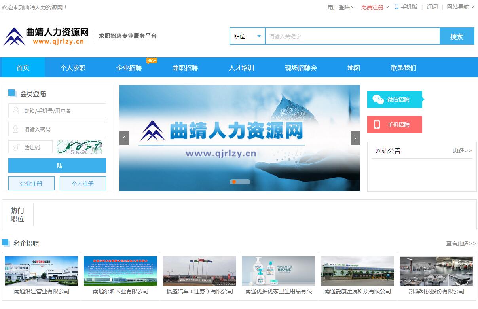The height and width of the screenshot is (309, 478).
Task: Go to the 个人求职 navigation tab
Action: (x=73, y=68)
